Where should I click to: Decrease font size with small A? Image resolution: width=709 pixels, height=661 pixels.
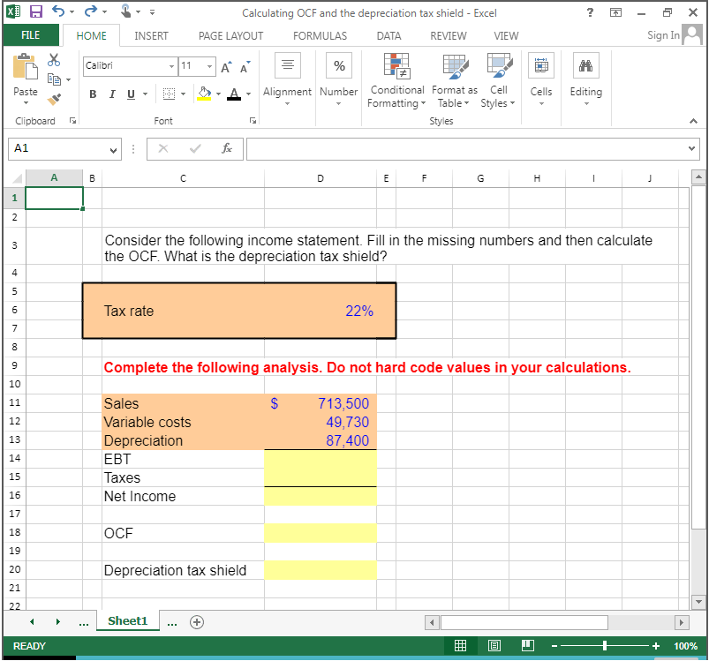pyautogui.click(x=245, y=67)
